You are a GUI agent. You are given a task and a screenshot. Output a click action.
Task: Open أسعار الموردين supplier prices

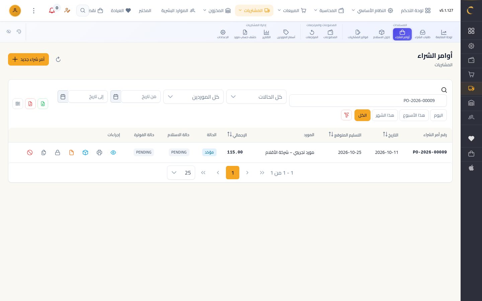tap(286, 34)
